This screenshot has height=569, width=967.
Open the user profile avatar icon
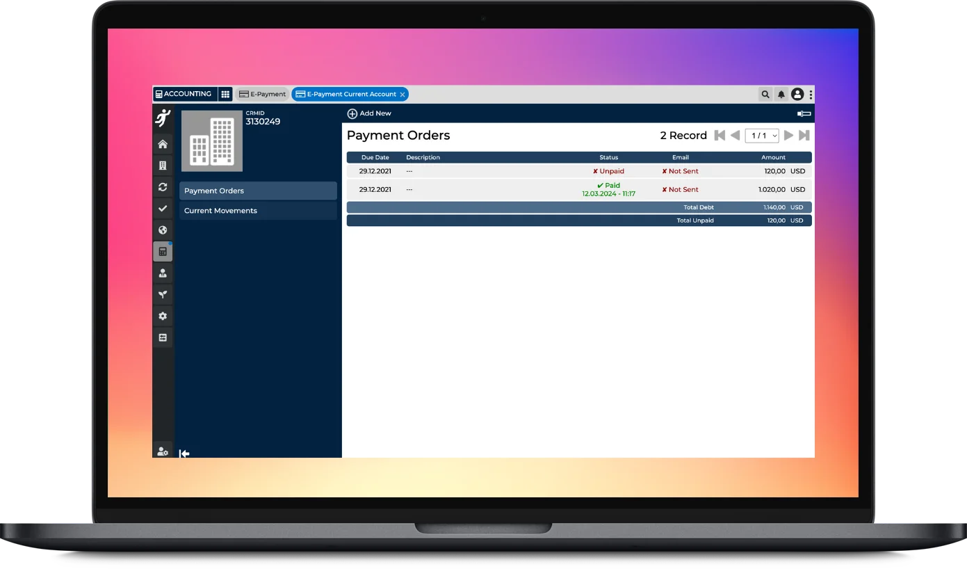797,95
